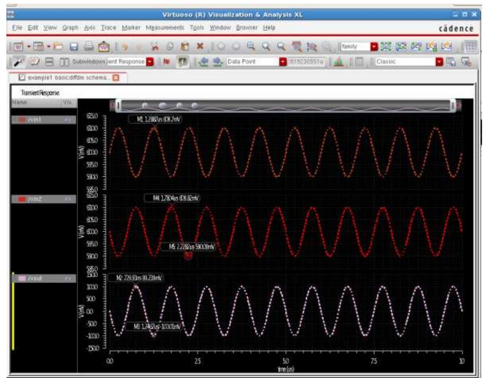Image resolution: width=490 pixels, height=378 pixels.
Task: Click the new subwindow toolbar icon
Action: pyautogui.click(x=39, y=47)
